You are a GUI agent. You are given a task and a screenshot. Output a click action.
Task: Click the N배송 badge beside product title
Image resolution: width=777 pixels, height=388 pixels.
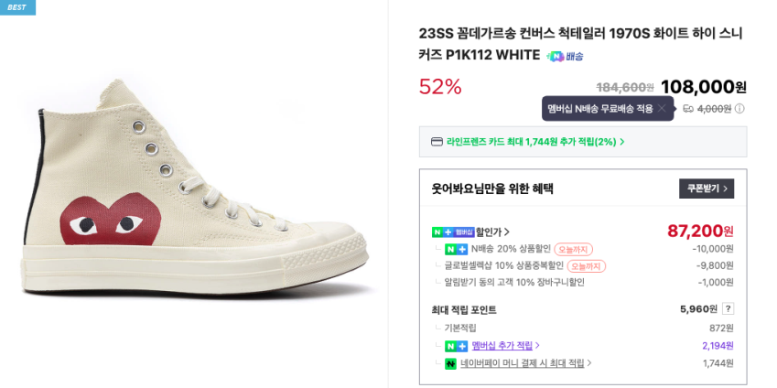565,56
